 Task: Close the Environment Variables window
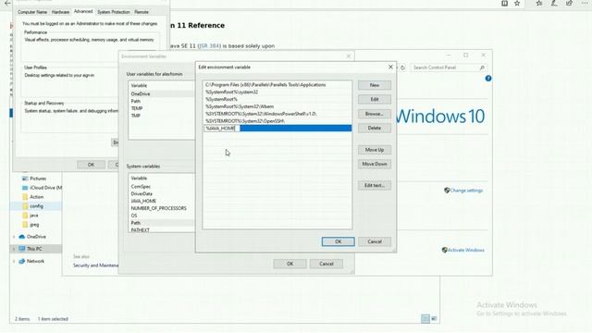coord(348,56)
